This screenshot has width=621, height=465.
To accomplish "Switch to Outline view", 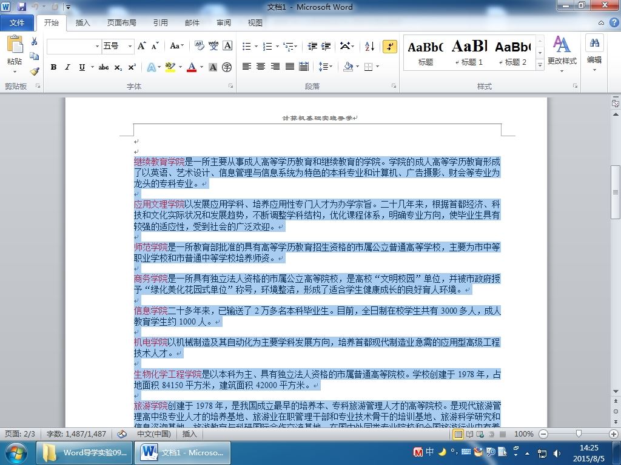I will (491, 434).
